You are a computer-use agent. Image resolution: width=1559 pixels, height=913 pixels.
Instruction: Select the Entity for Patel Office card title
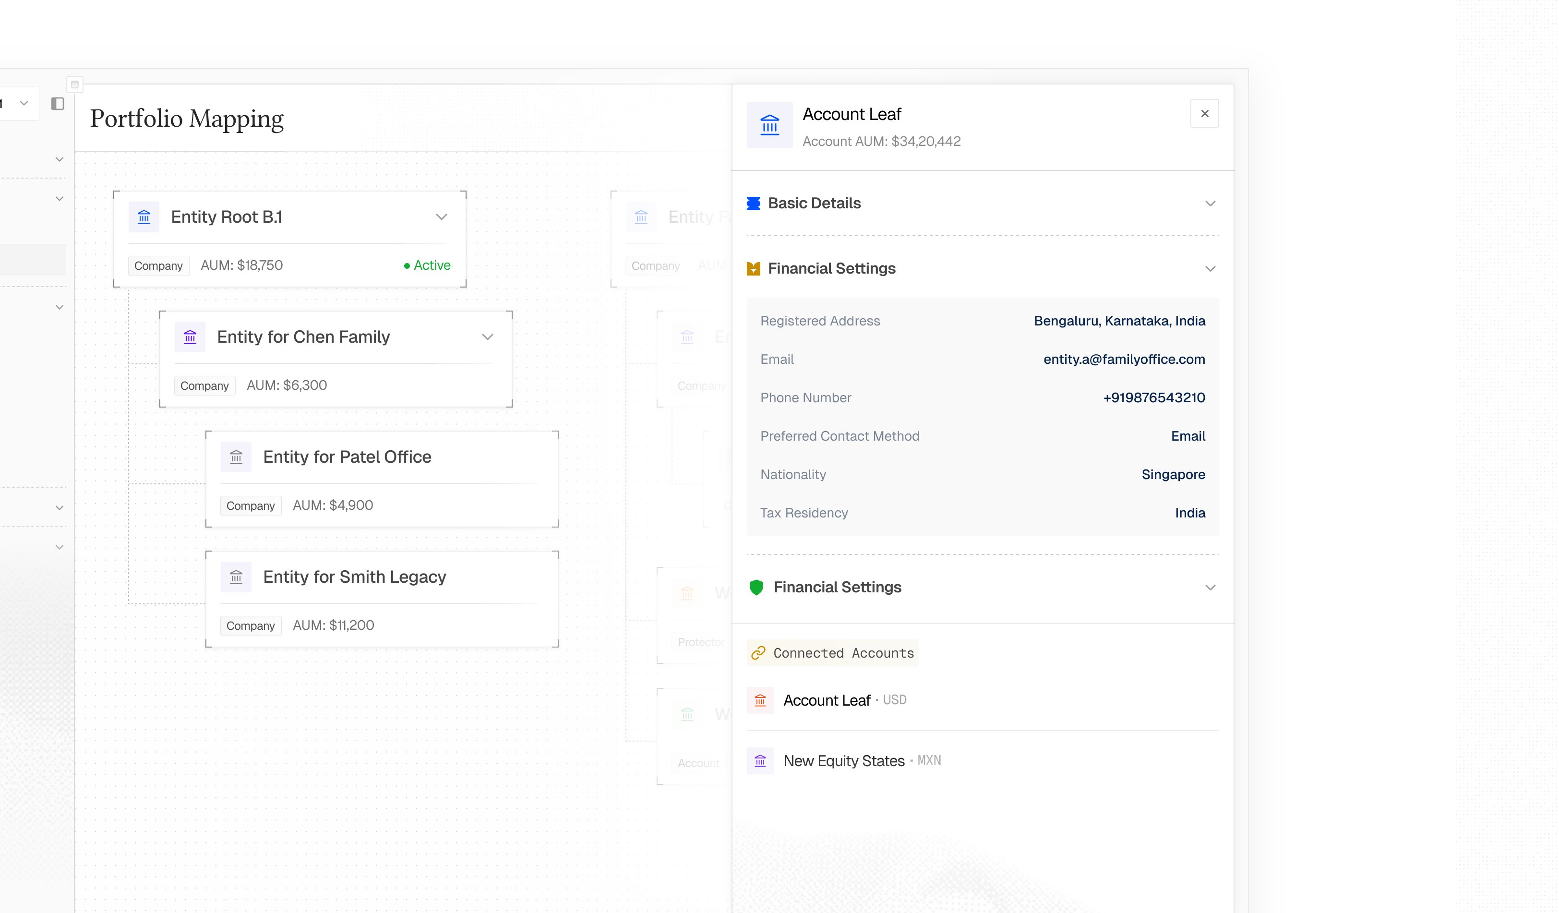click(347, 457)
